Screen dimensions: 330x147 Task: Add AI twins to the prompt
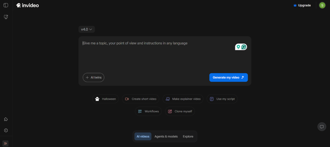coord(93,78)
